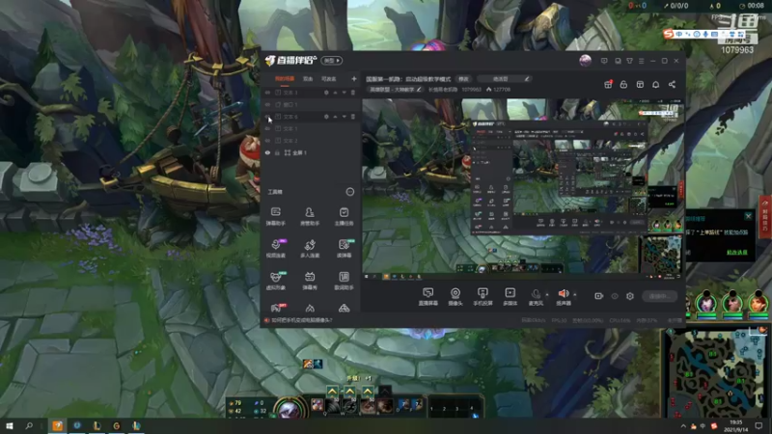Open the 多人连麦 multi-person co-stream tool
772x434 pixels.
point(310,248)
